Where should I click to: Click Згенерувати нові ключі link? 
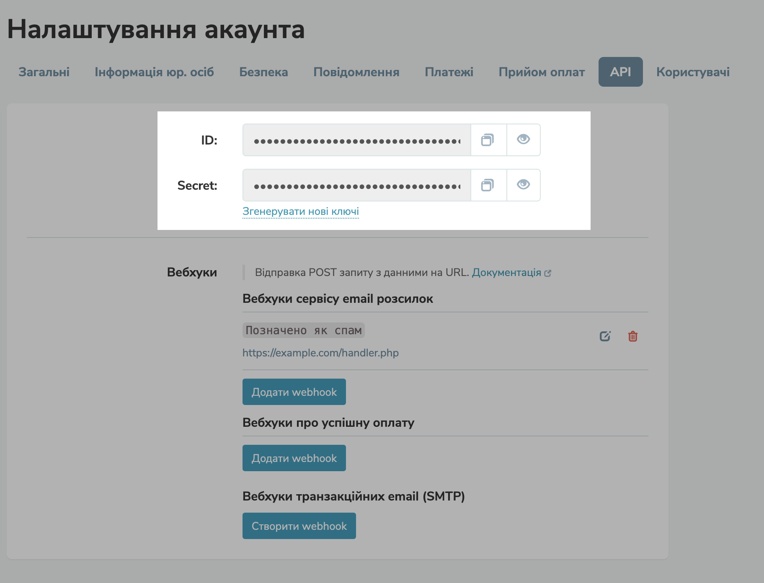[x=300, y=211]
